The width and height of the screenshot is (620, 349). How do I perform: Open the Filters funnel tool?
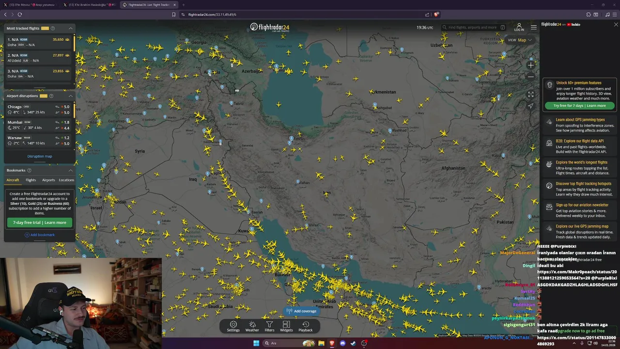tap(269, 326)
